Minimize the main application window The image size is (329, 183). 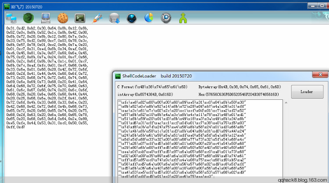point(313,6)
